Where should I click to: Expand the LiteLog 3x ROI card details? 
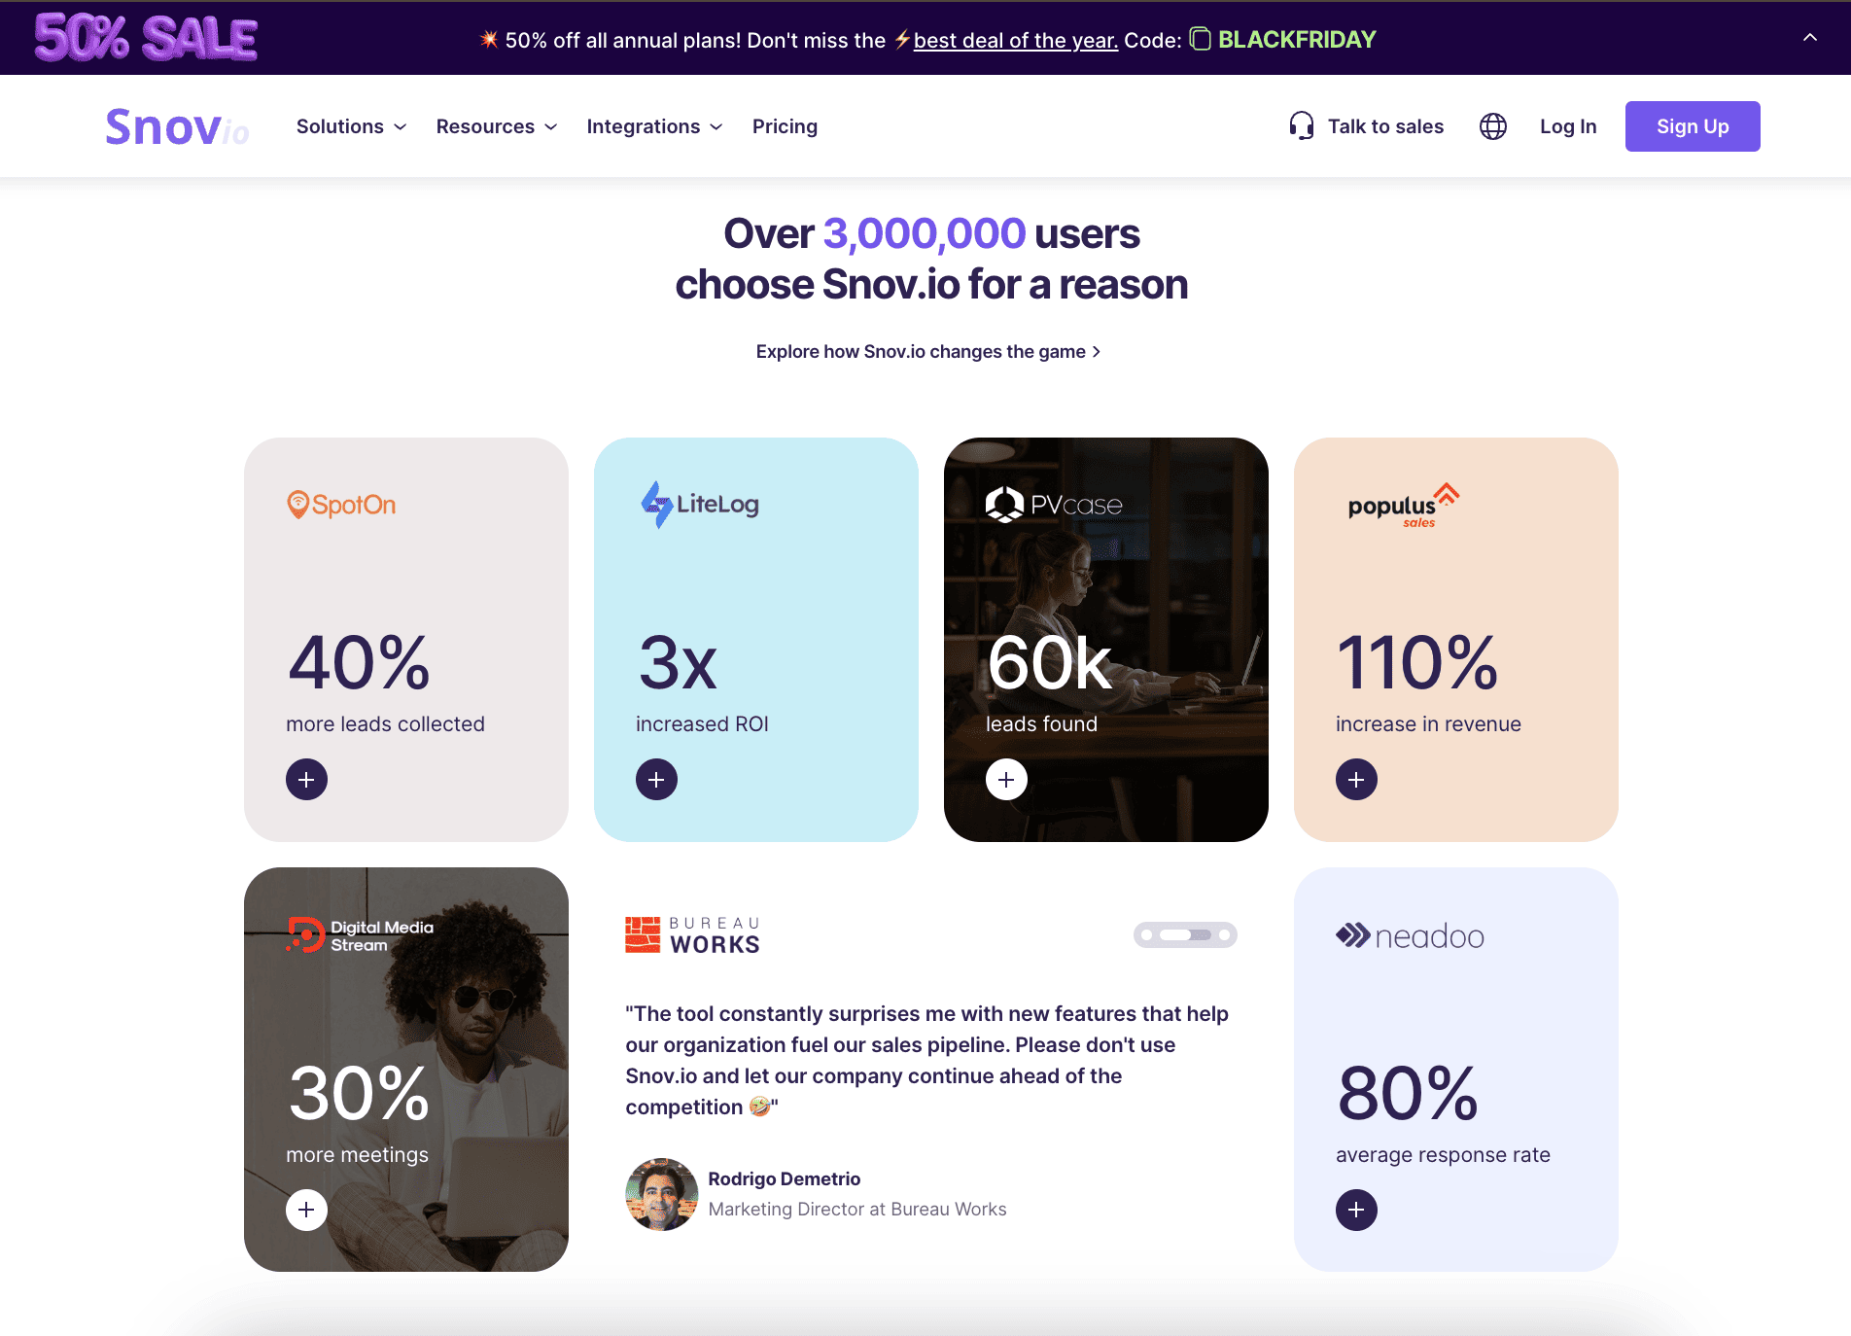(x=657, y=779)
